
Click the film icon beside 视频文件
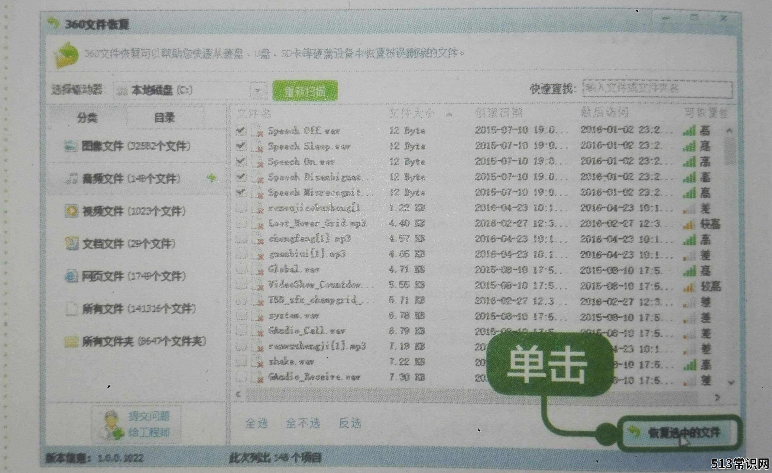pyautogui.click(x=71, y=211)
